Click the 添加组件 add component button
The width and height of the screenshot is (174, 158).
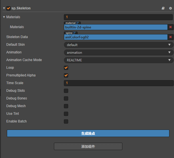point(88,146)
